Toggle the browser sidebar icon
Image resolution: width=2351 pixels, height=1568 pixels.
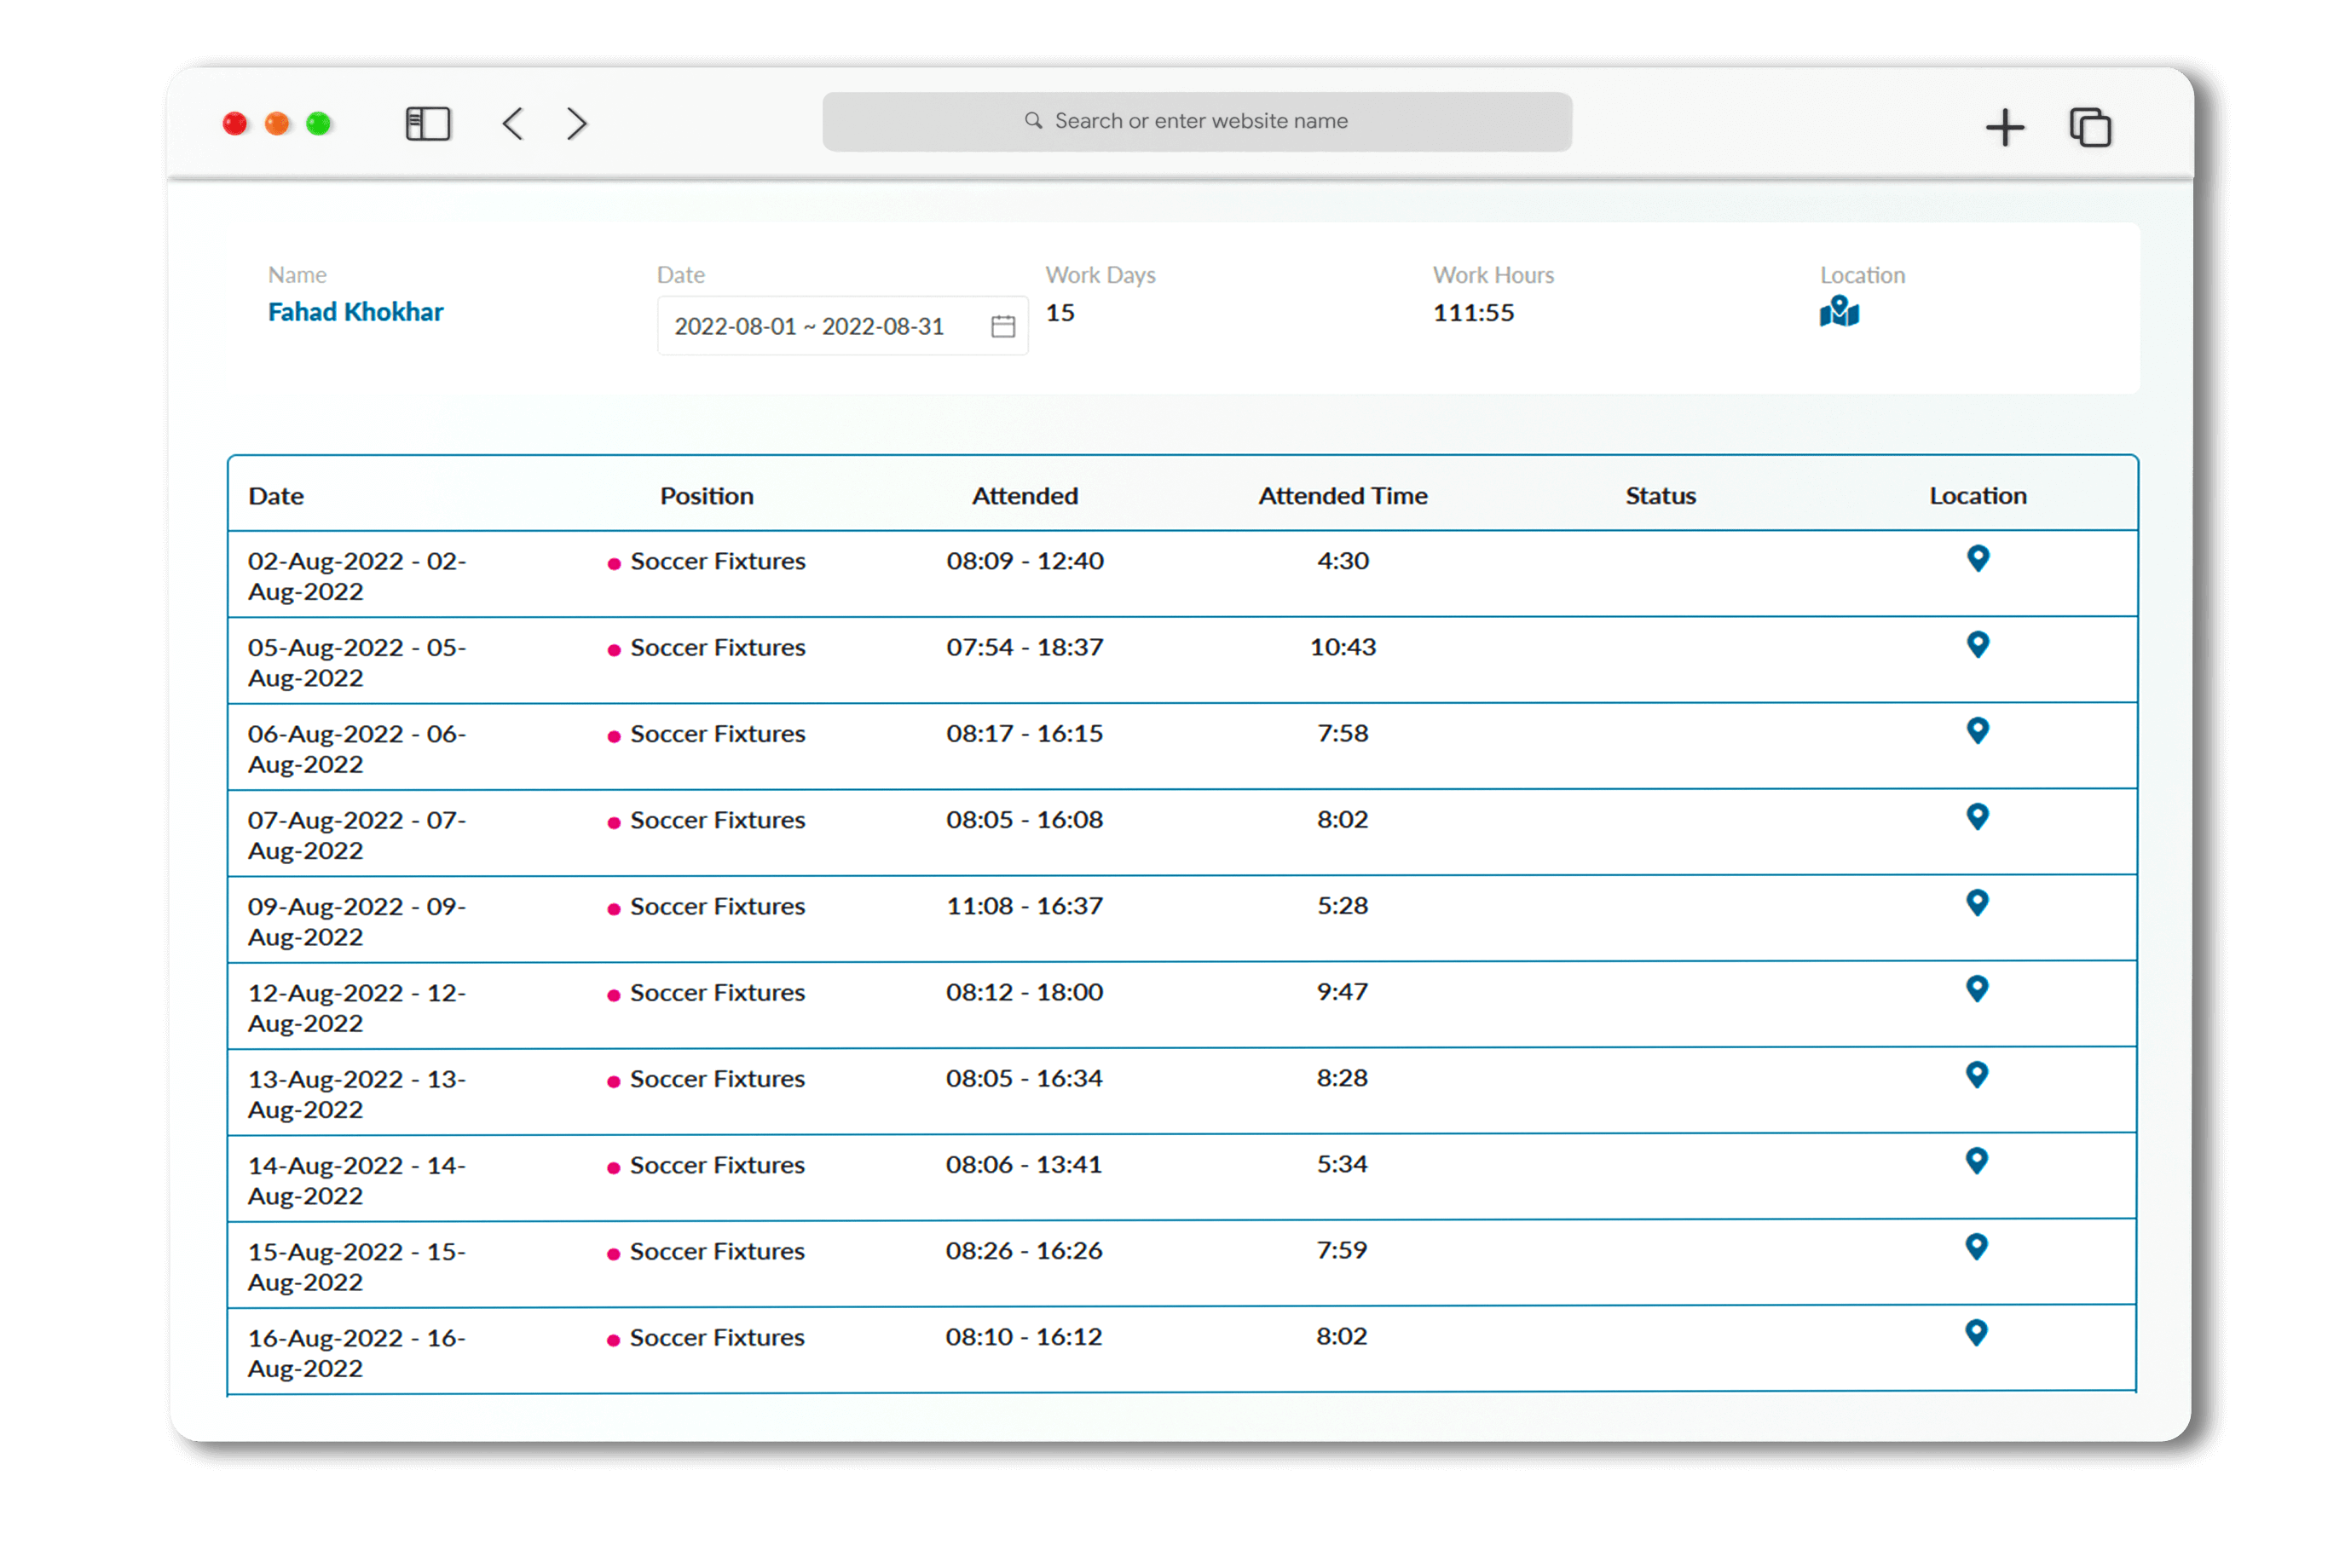[427, 124]
